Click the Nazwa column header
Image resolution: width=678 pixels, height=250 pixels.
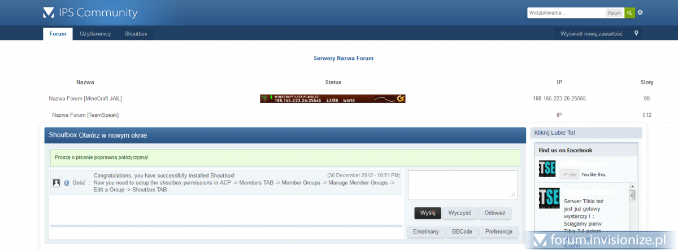tap(85, 82)
